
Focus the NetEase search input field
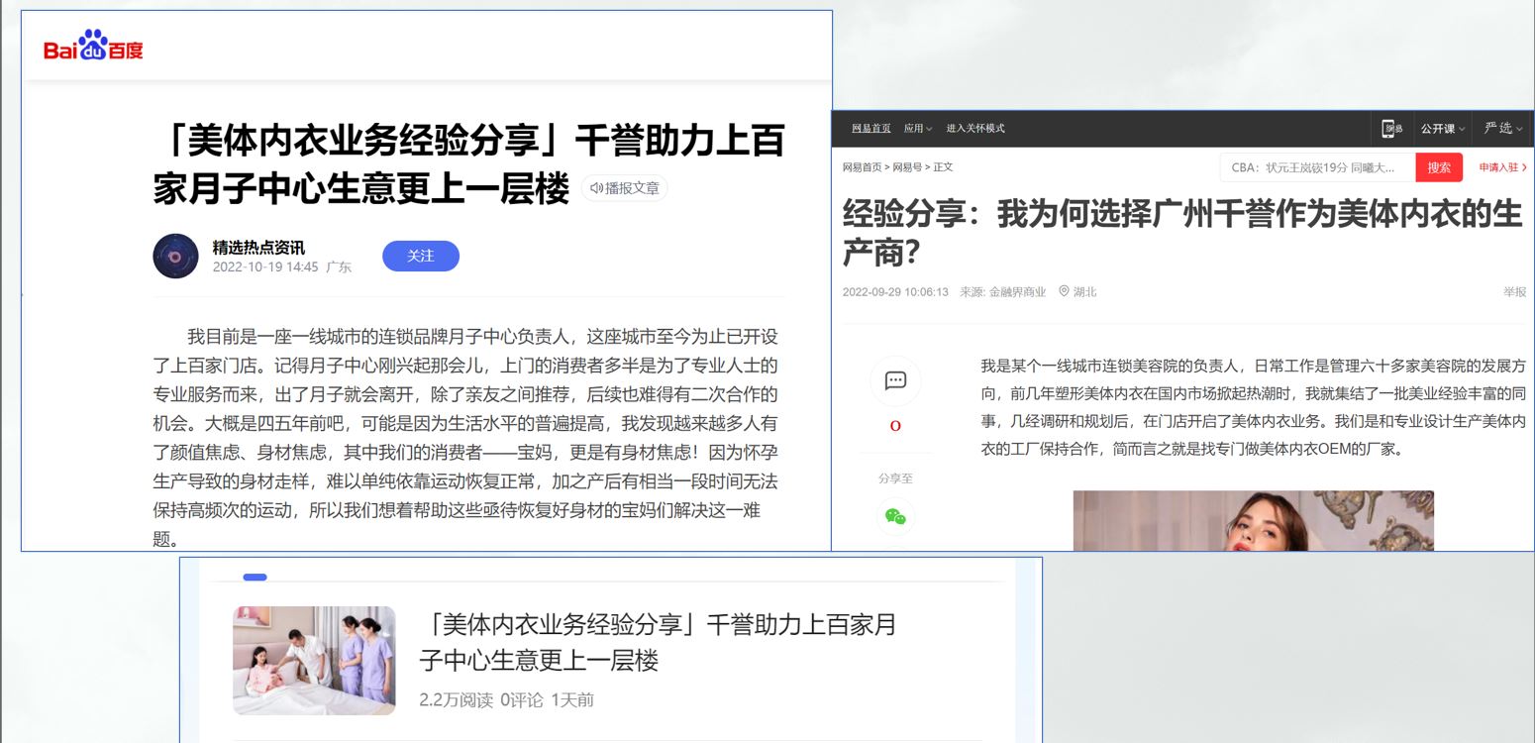click(x=1317, y=167)
